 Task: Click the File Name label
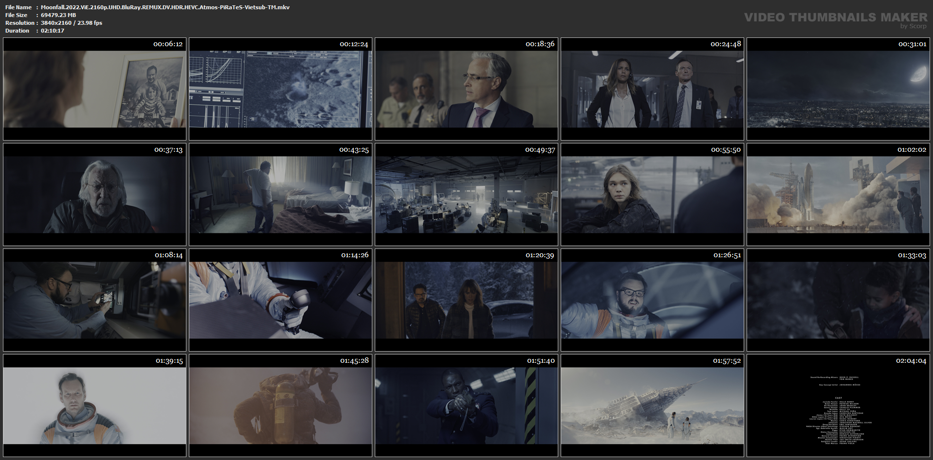[x=18, y=7]
